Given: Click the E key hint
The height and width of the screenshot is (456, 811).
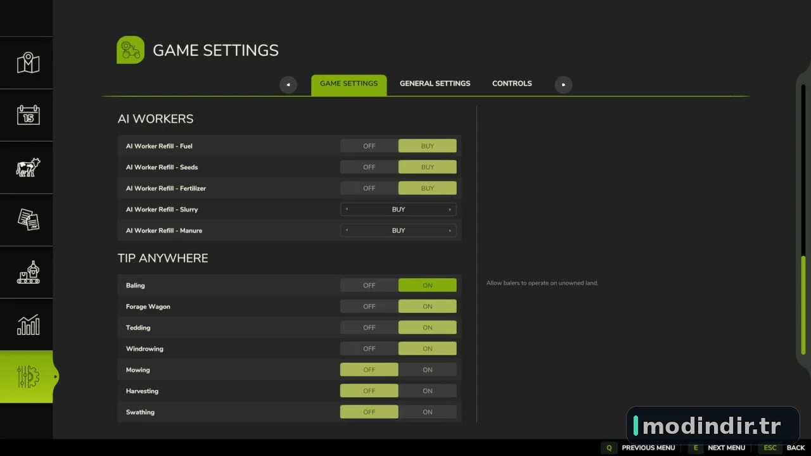Looking at the screenshot, I should [x=695, y=448].
